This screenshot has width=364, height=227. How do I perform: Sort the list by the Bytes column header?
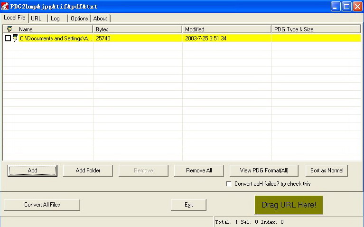(137, 29)
